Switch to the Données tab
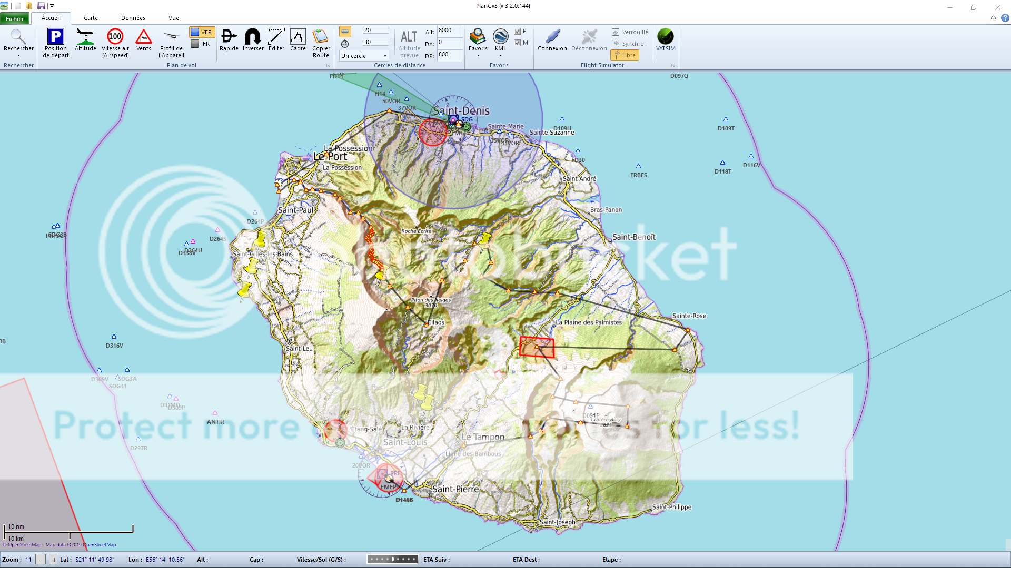1011x568 pixels. pyautogui.click(x=133, y=18)
